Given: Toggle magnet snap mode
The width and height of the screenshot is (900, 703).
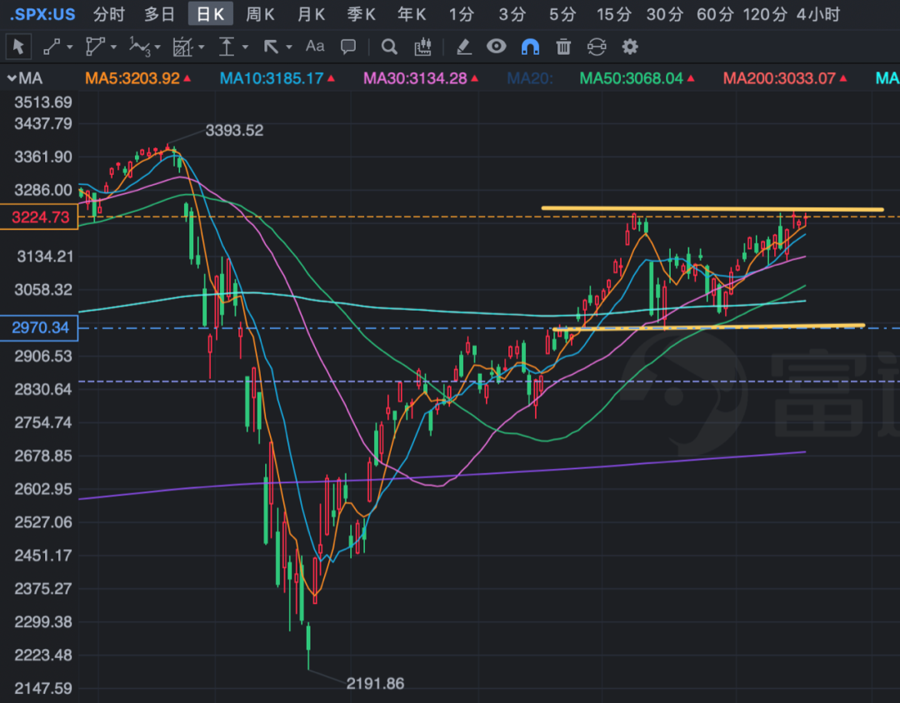Looking at the screenshot, I should click(530, 47).
